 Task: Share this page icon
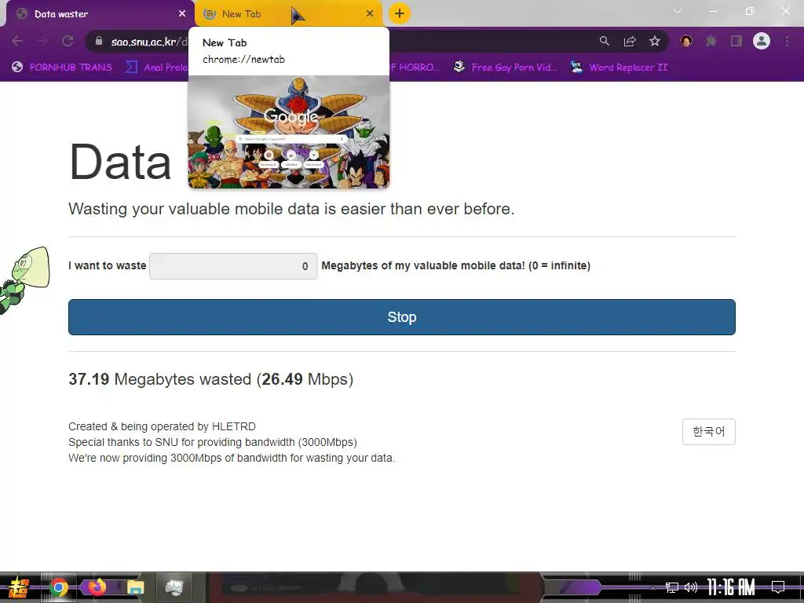coord(630,42)
